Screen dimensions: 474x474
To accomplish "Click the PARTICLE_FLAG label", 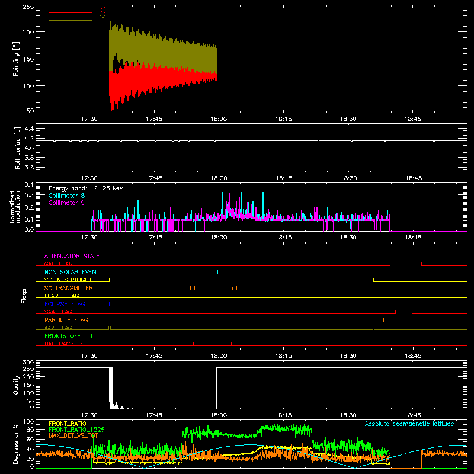I will pyautogui.click(x=66, y=320).
